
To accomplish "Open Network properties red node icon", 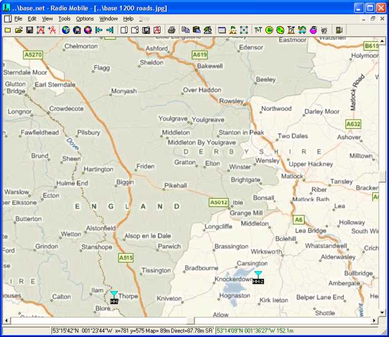I will tap(41, 30).
